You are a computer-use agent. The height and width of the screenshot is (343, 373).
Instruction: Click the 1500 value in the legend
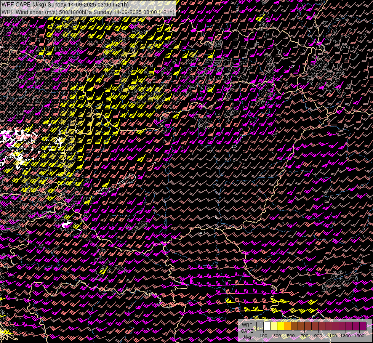[x=359, y=336]
